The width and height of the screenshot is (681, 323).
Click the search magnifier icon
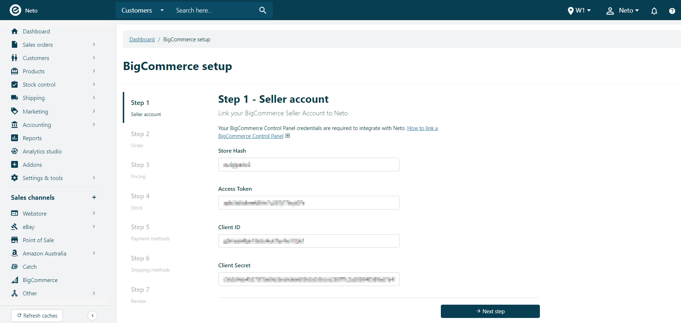pos(263,10)
